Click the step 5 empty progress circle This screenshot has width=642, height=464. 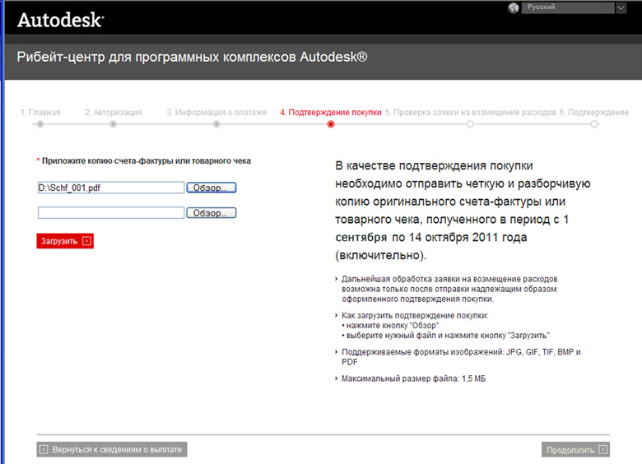[470, 124]
